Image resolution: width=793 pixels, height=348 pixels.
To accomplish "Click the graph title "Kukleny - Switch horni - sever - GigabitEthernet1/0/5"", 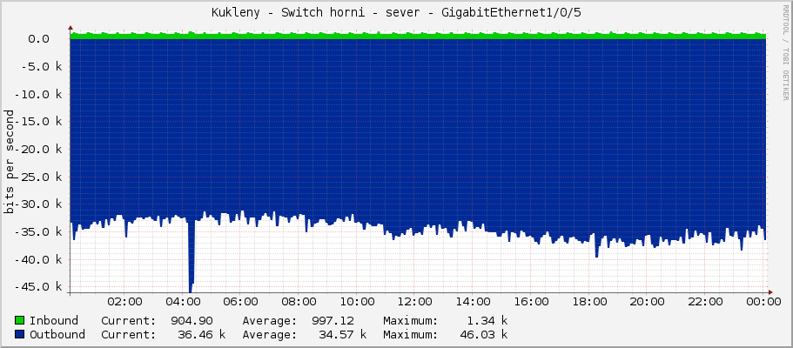I will pyautogui.click(x=396, y=13).
